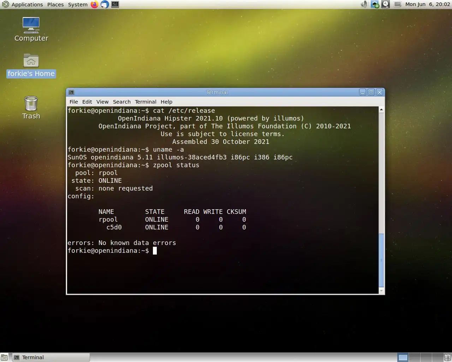Open the Terminal Help menu
The height and width of the screenshot is (362, 452).
pyautogui.click(x=166, y=102)
